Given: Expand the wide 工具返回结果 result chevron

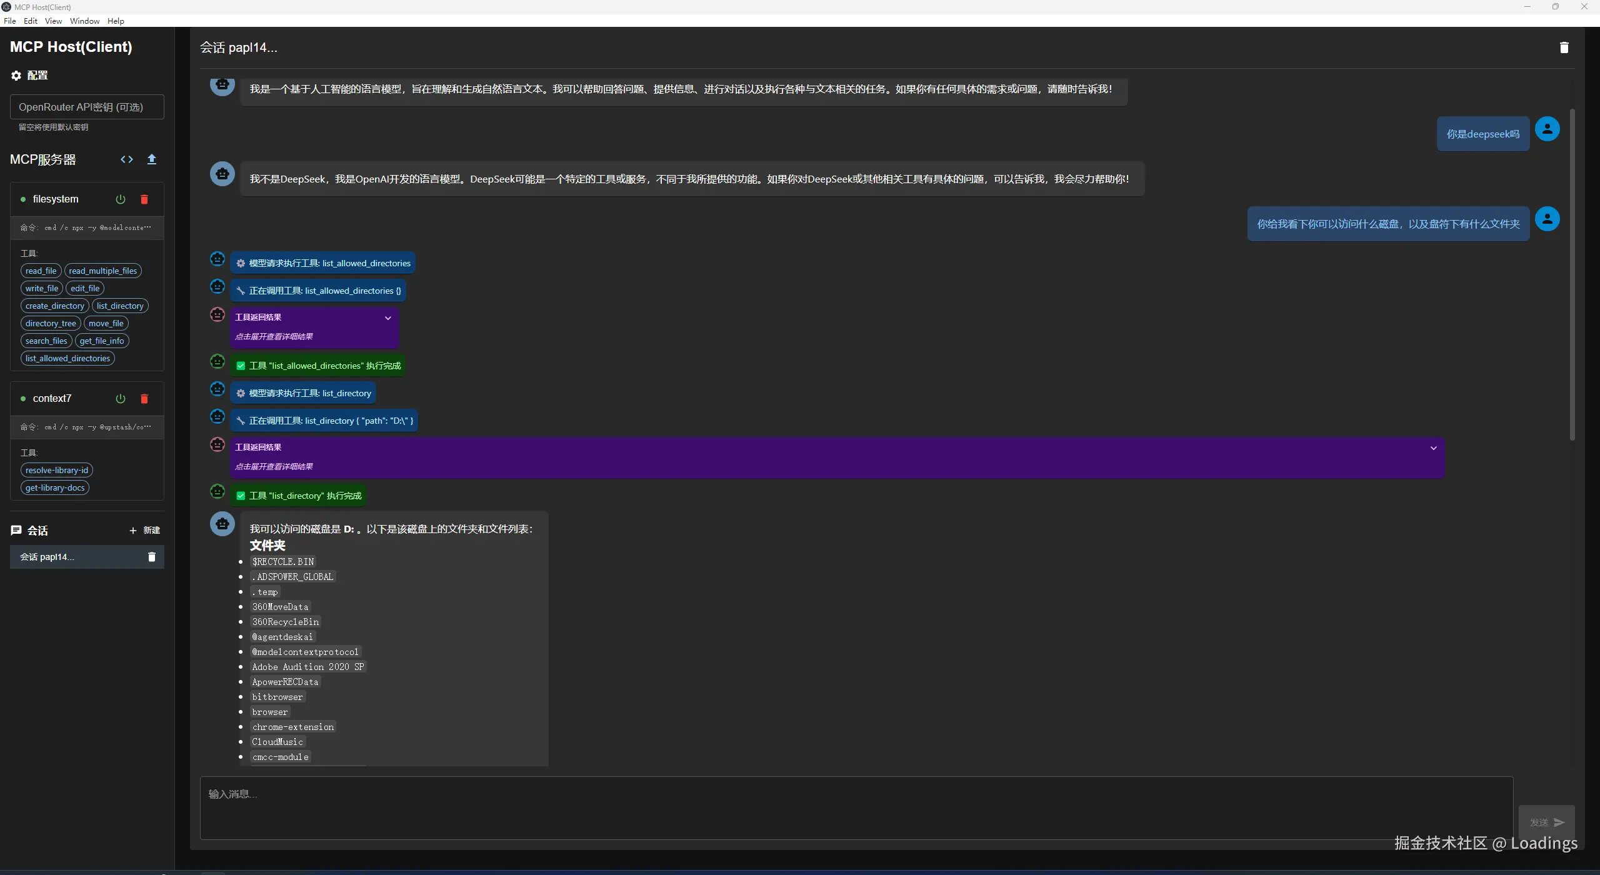Looking at the screenshot, I should (1434, 448).
